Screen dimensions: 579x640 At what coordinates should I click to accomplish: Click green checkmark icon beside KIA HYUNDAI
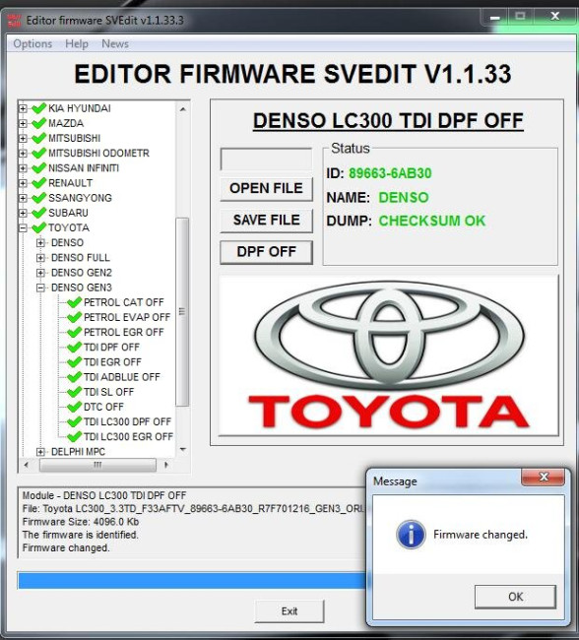click(38, 108)
